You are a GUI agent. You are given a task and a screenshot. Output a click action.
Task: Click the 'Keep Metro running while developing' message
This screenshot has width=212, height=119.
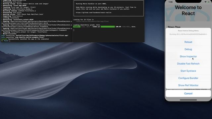click(106, 8)
